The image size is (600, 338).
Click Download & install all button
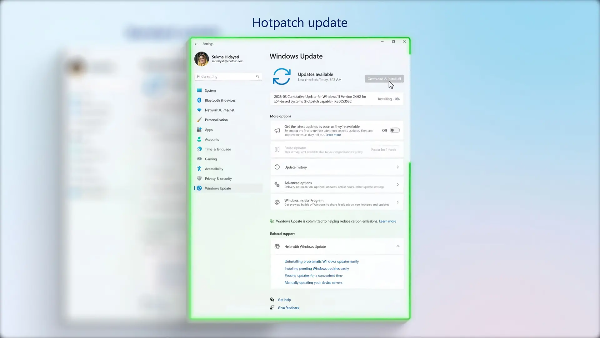tap(384, 79)
